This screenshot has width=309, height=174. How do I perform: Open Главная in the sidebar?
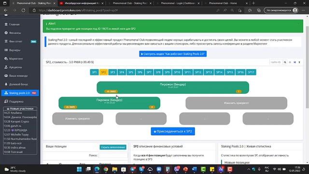(14, 25)
